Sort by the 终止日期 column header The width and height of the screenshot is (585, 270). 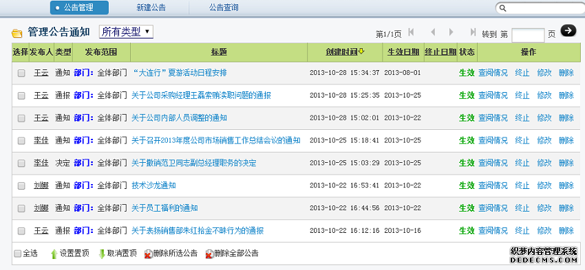[440, 52]
